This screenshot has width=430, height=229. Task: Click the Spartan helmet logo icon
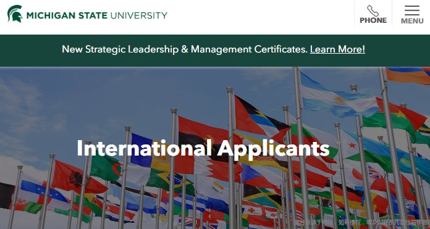pyautogui.click(x=15, y=14)
